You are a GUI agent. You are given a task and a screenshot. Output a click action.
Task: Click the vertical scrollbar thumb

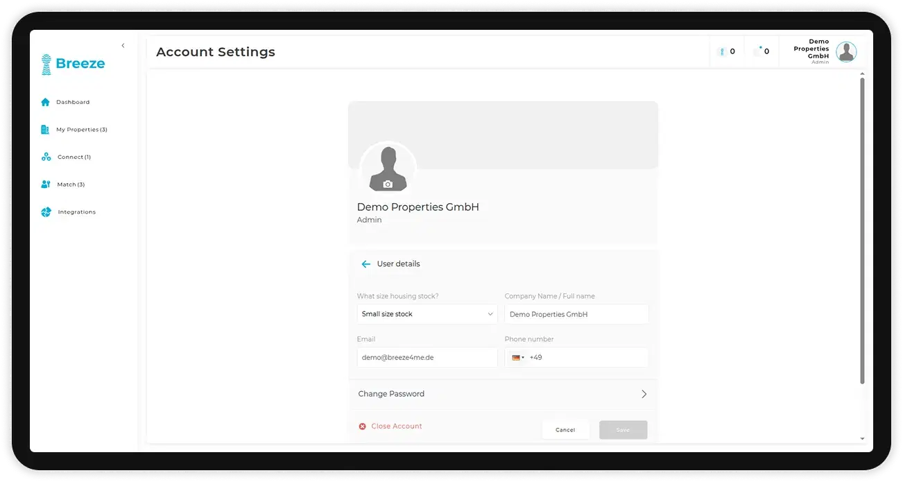[x=862, y=231]
